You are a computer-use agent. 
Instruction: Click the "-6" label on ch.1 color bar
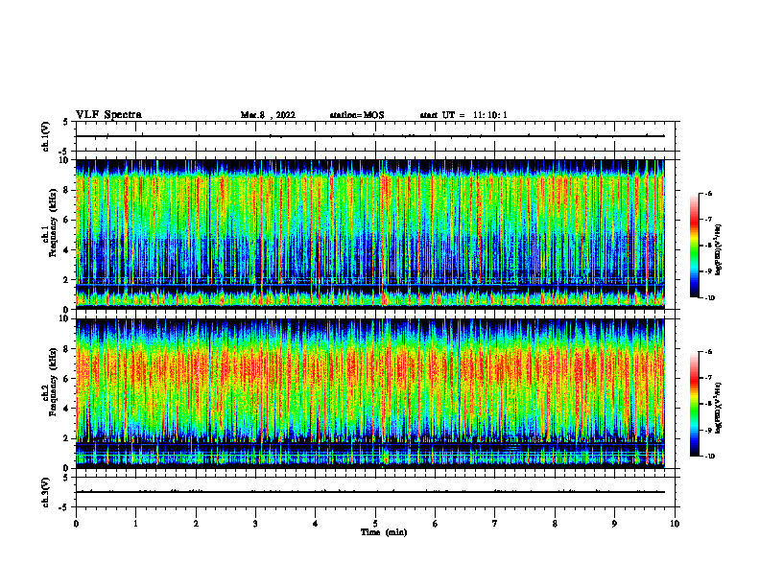coord(707,194)
